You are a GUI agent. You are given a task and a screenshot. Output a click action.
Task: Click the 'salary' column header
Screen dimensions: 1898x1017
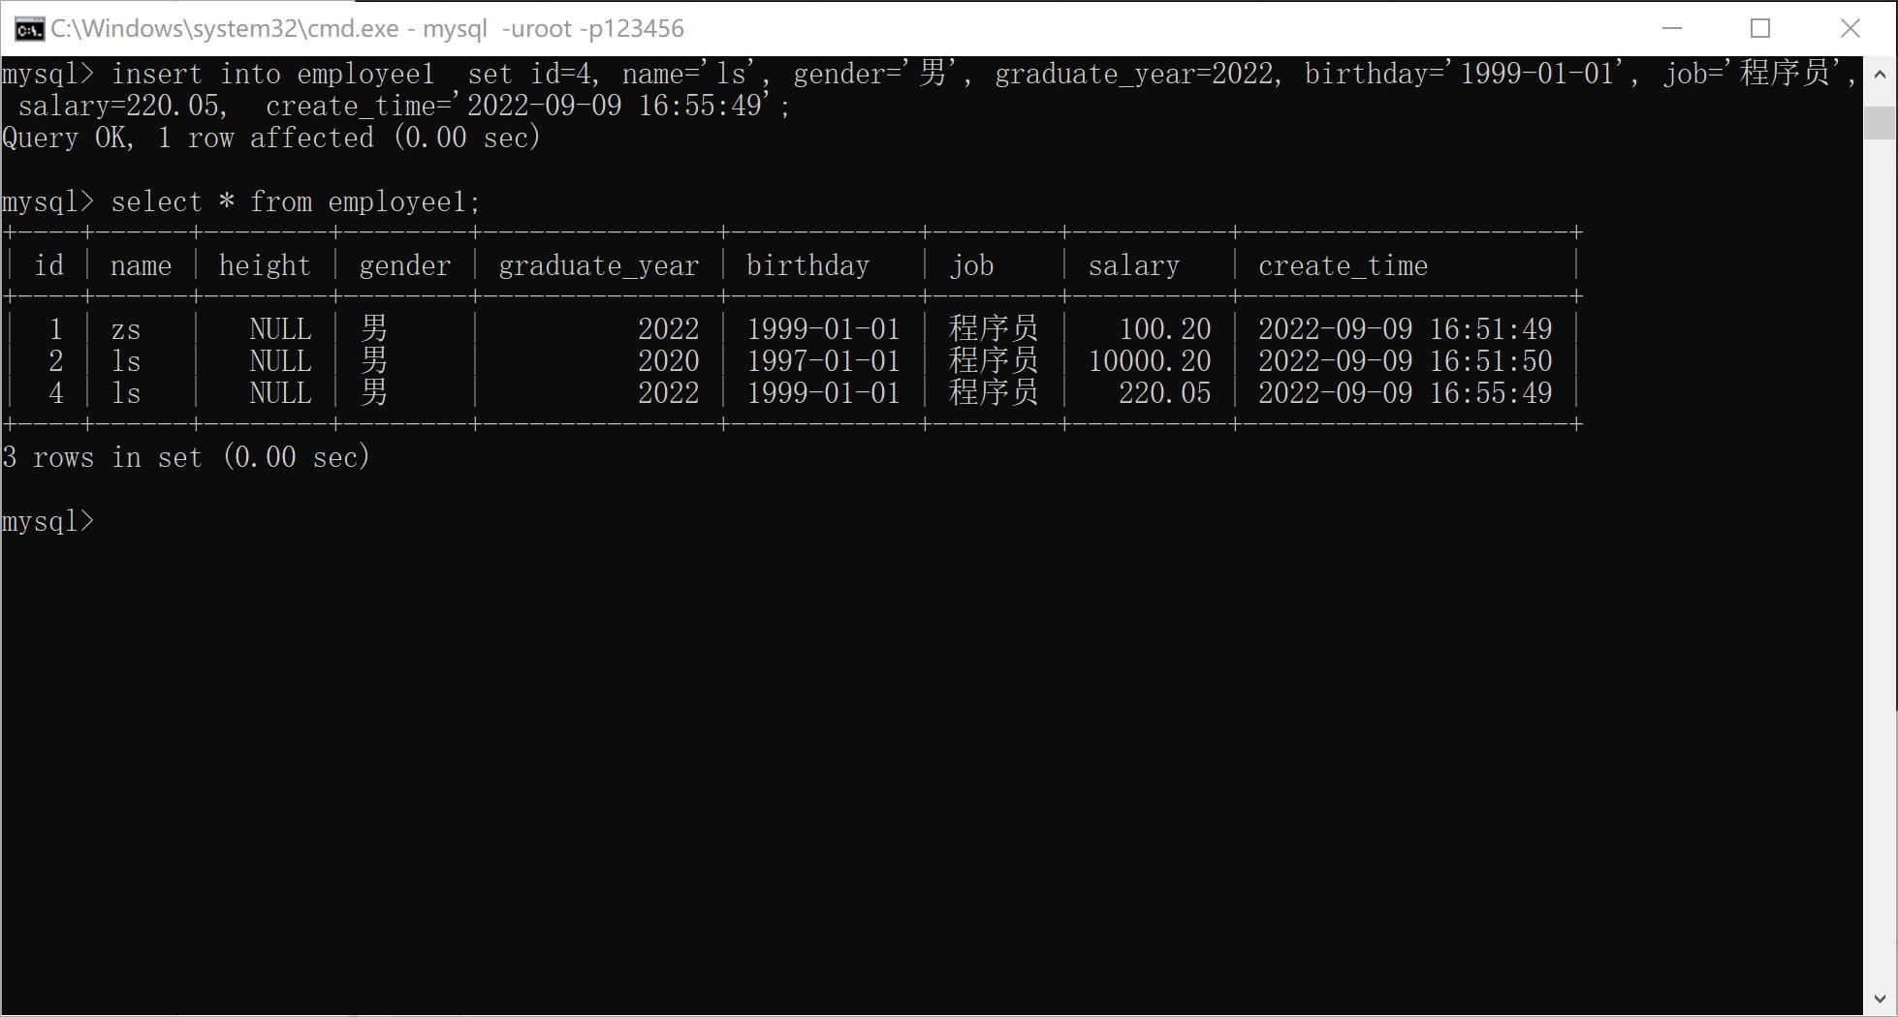1134,265
